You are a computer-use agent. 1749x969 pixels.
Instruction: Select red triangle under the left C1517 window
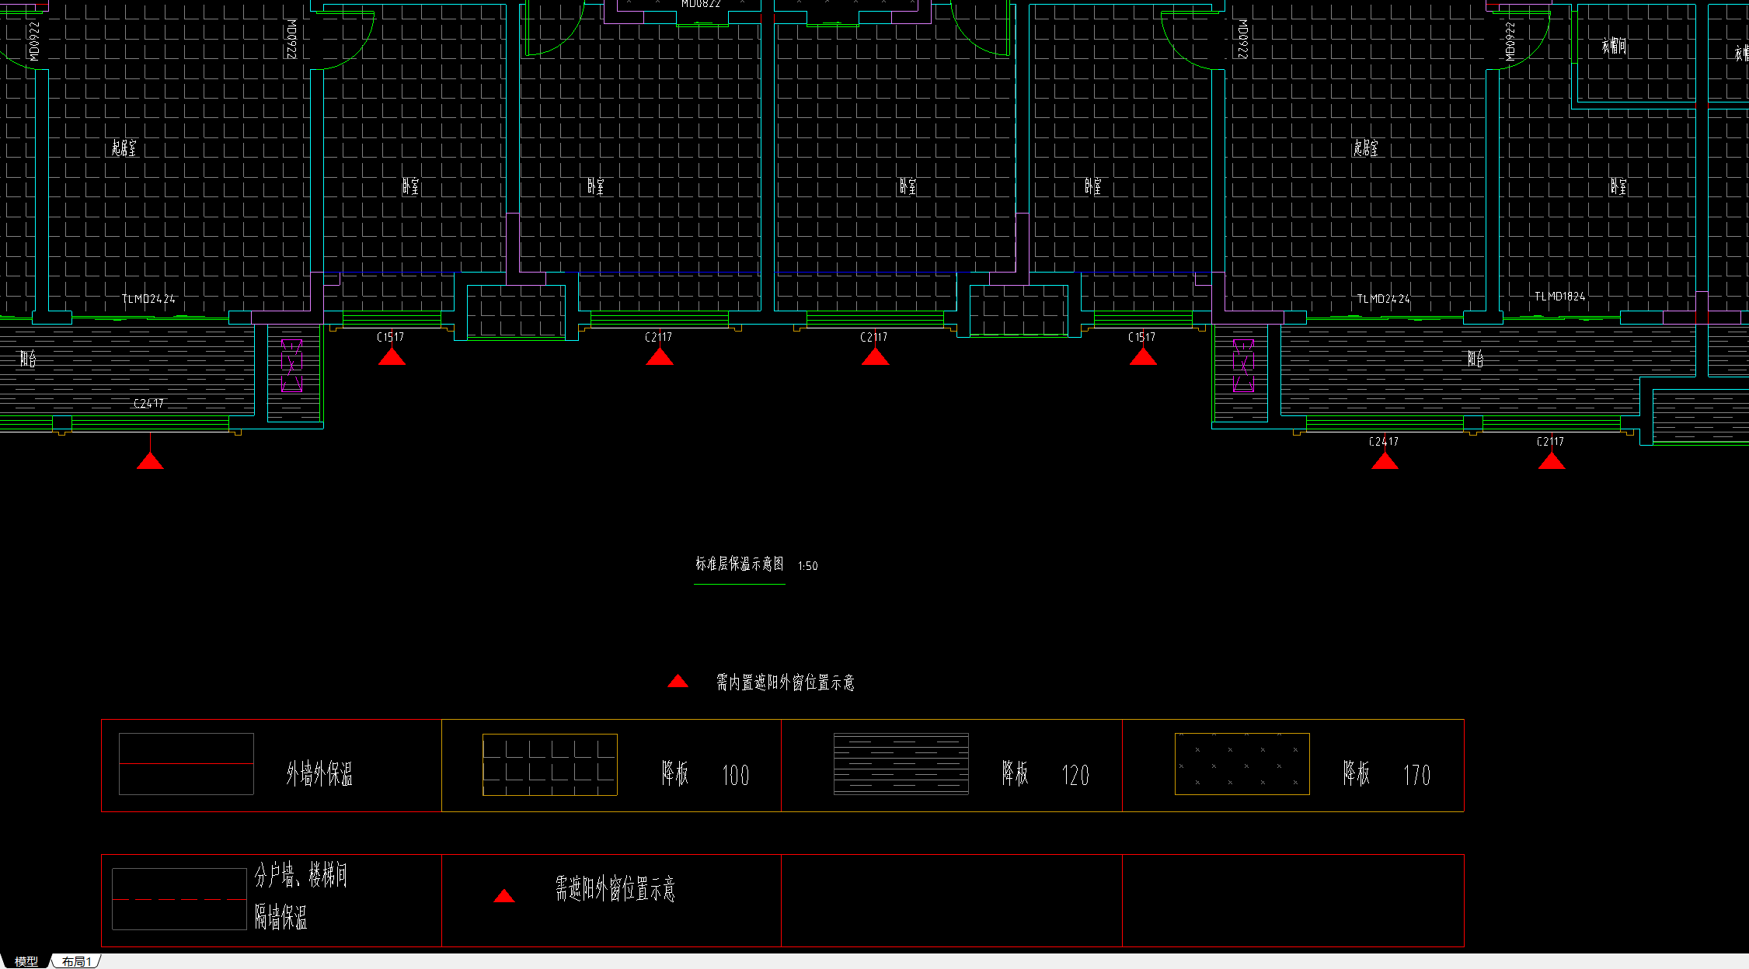pos(392,357)
